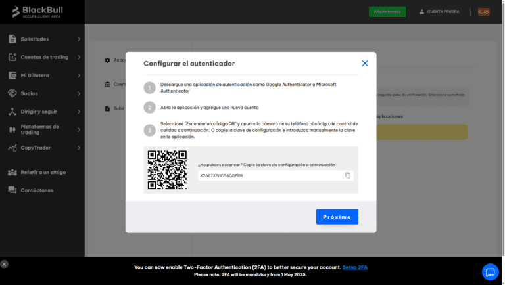Screen dimensions: 505x285
Task: Open the language flag selector
Action: point(483,12)
